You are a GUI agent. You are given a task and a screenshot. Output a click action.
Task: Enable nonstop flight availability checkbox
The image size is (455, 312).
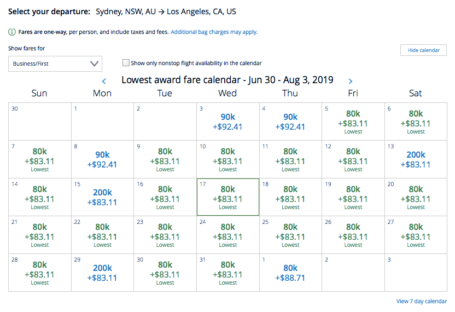pos(126,63)
